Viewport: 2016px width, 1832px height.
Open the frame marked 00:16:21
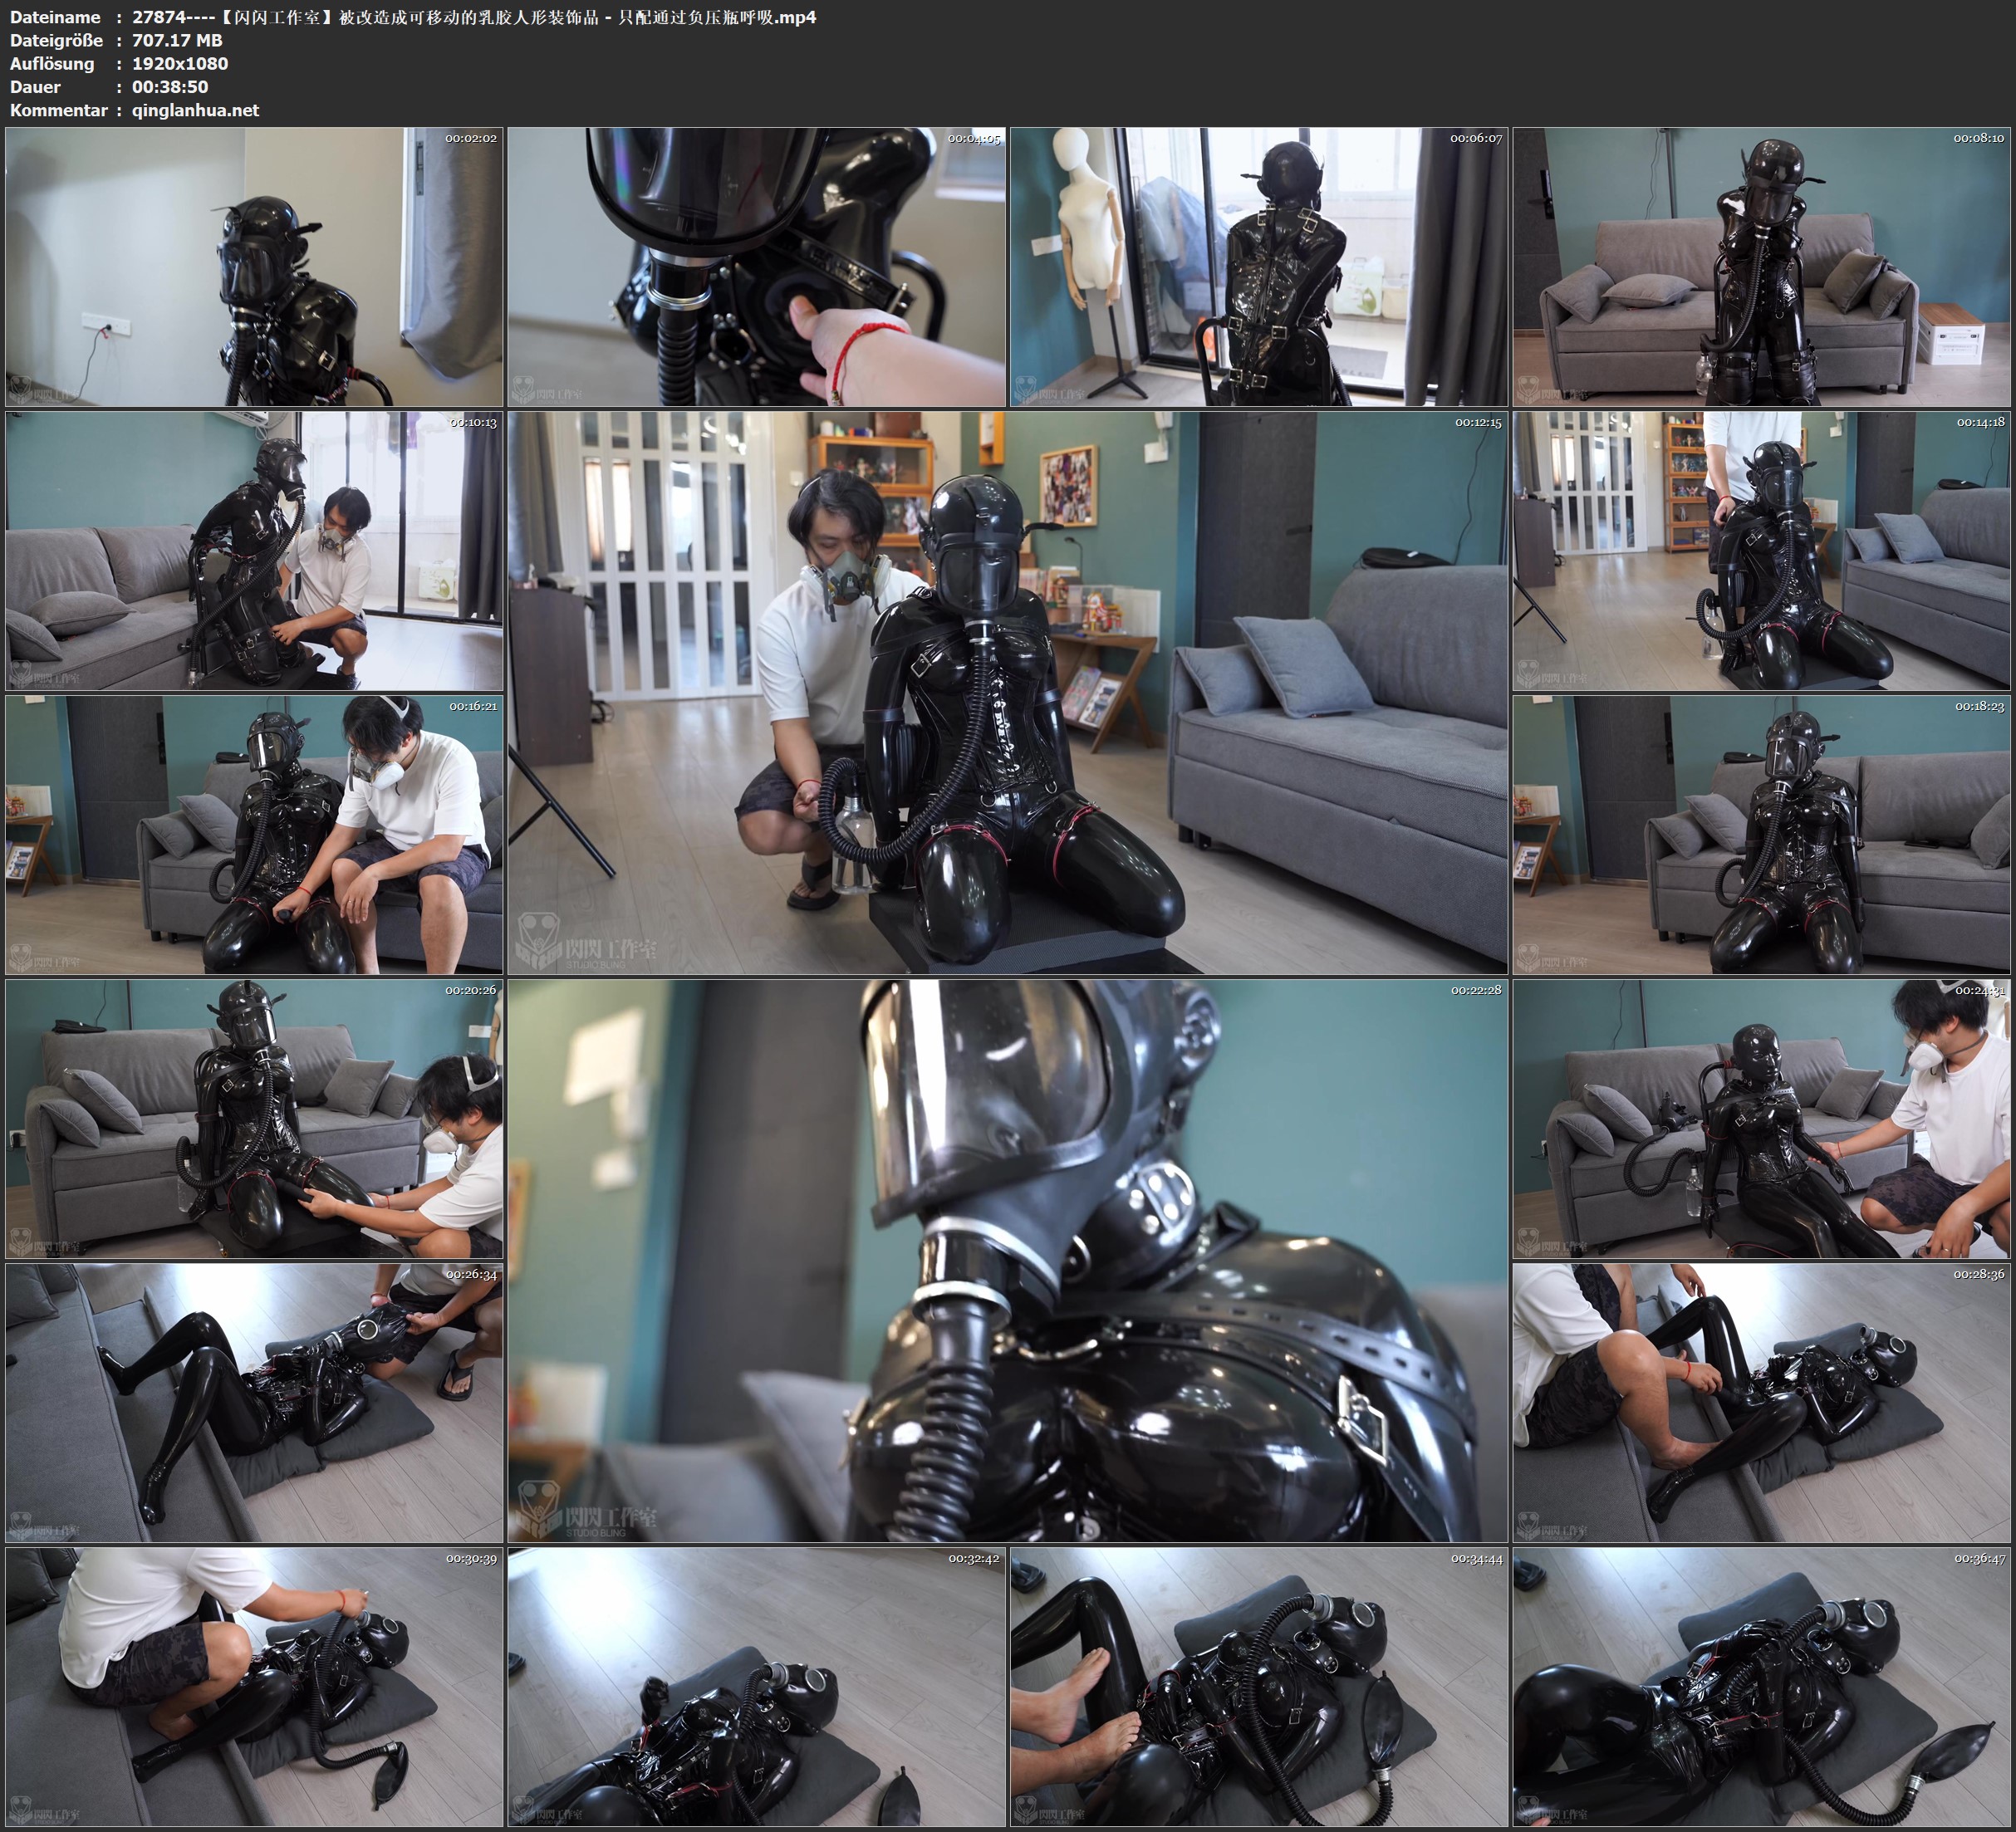[x=254, y=834]
